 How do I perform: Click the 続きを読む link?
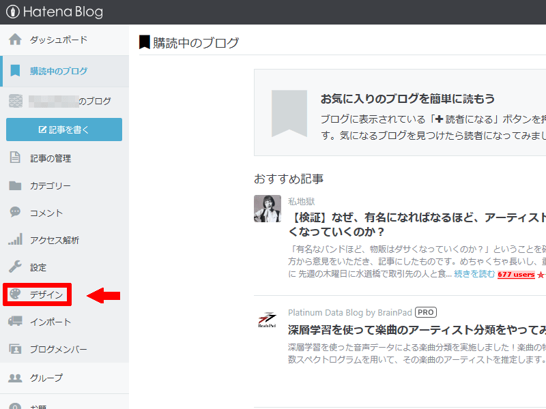tap(474, 274)
